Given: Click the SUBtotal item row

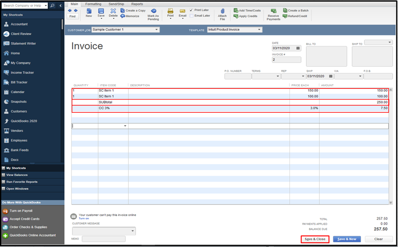Looking at the screenshot, I should [x=230, y=102].
